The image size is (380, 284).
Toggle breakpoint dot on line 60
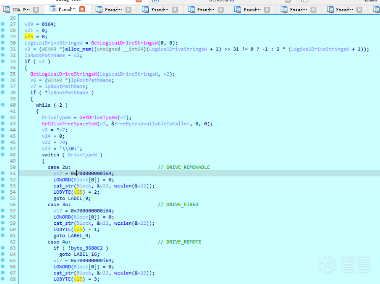click(x=3, y=229)
